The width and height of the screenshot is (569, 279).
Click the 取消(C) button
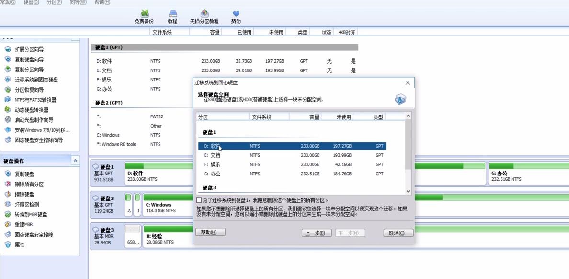pyautogui.click(x=398, y=233)
